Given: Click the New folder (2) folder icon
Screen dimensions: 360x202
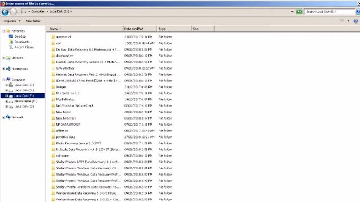Looking at the screenshot, I should pos(53,118).
